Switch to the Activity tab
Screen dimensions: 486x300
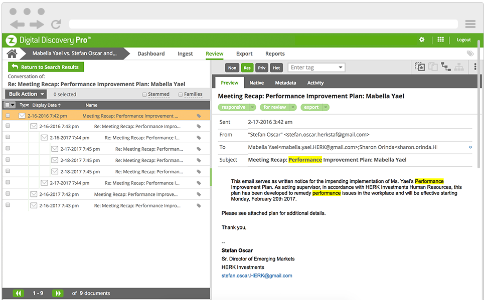[x=315, y=83]
